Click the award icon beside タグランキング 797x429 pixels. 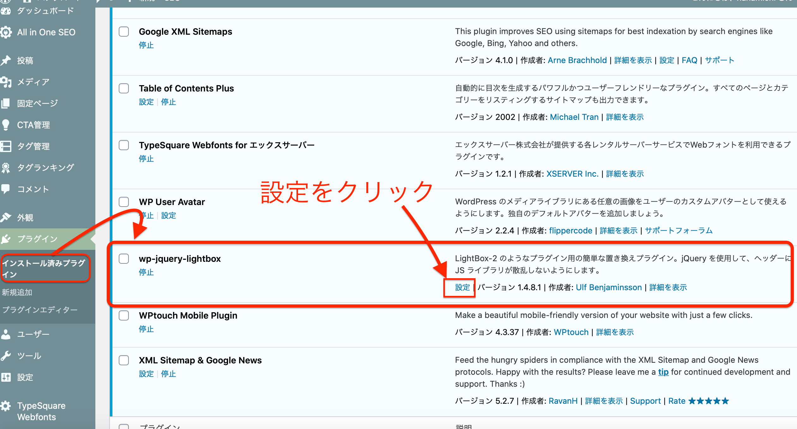click(x=6, y=167)
